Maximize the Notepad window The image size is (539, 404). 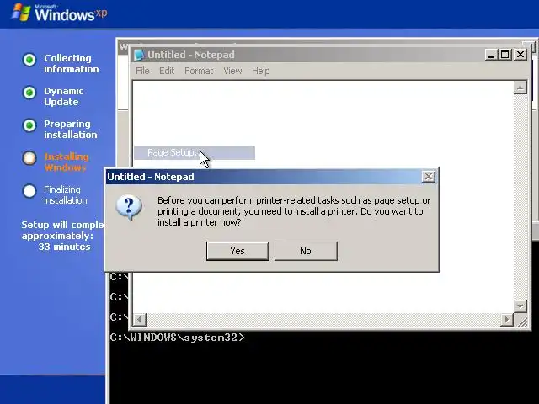tap(505, 55)
